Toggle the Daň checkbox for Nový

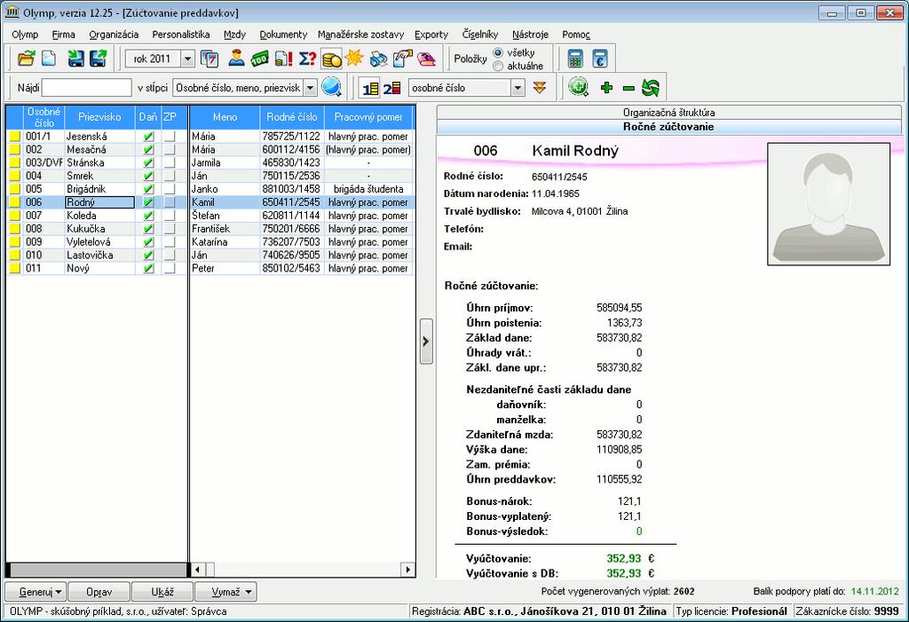pyautogui.click(x=148, y=268)
